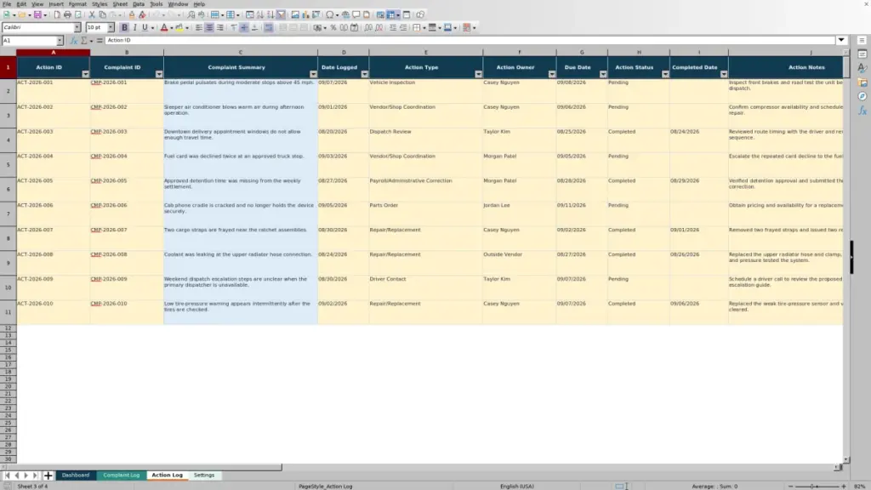Click the Print icon in toolbar
This screenshot has height=490, width=871.
tap(67, 14)
